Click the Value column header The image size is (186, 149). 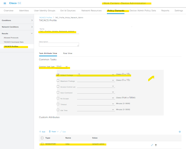pyautogui.click(x=95, y=138)
